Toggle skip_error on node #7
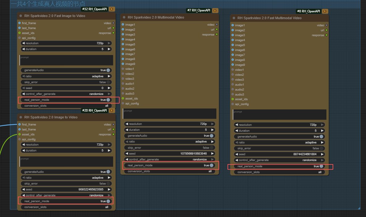Screen dimensions: 366x217 tap(170, 148)
